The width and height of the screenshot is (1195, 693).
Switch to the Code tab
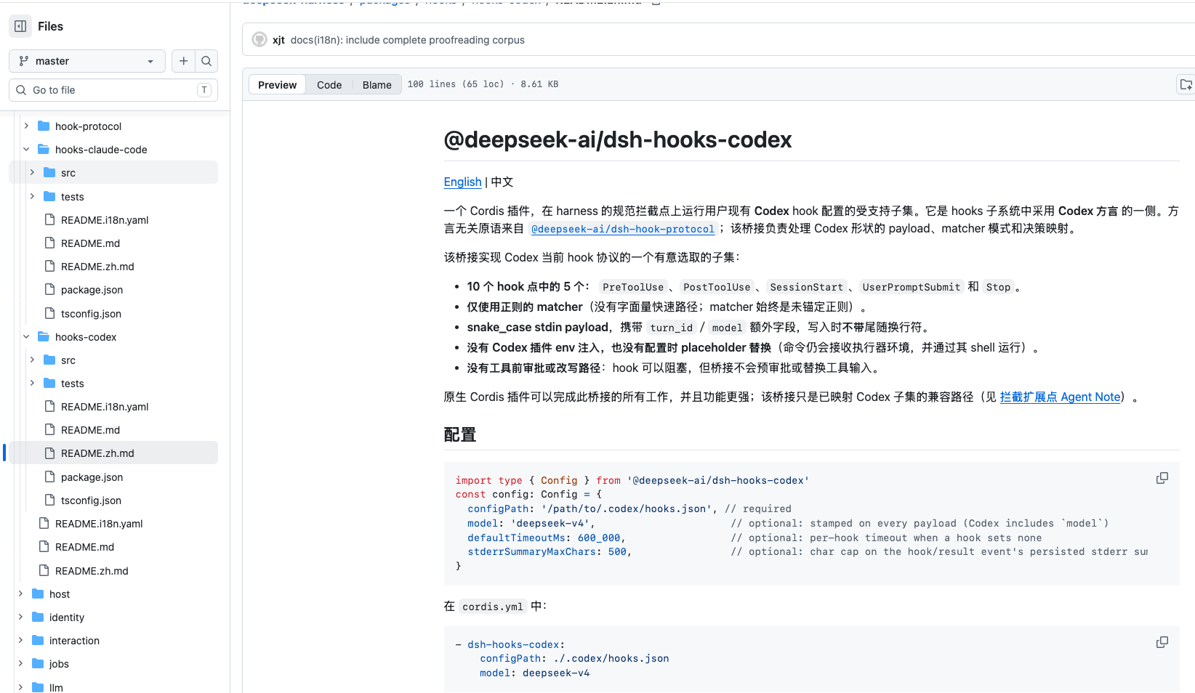(329, 84)
